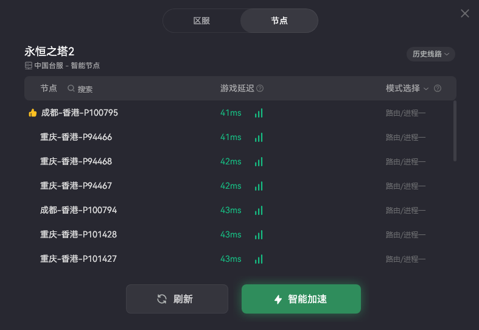The height and width of the screenshot is (330, 479).
Task: Click the search magnifier icon
Action: (x=71, y=88)
